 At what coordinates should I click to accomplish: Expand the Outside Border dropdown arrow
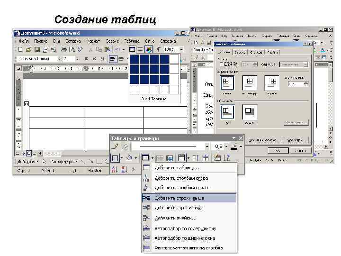coord(122,157)
